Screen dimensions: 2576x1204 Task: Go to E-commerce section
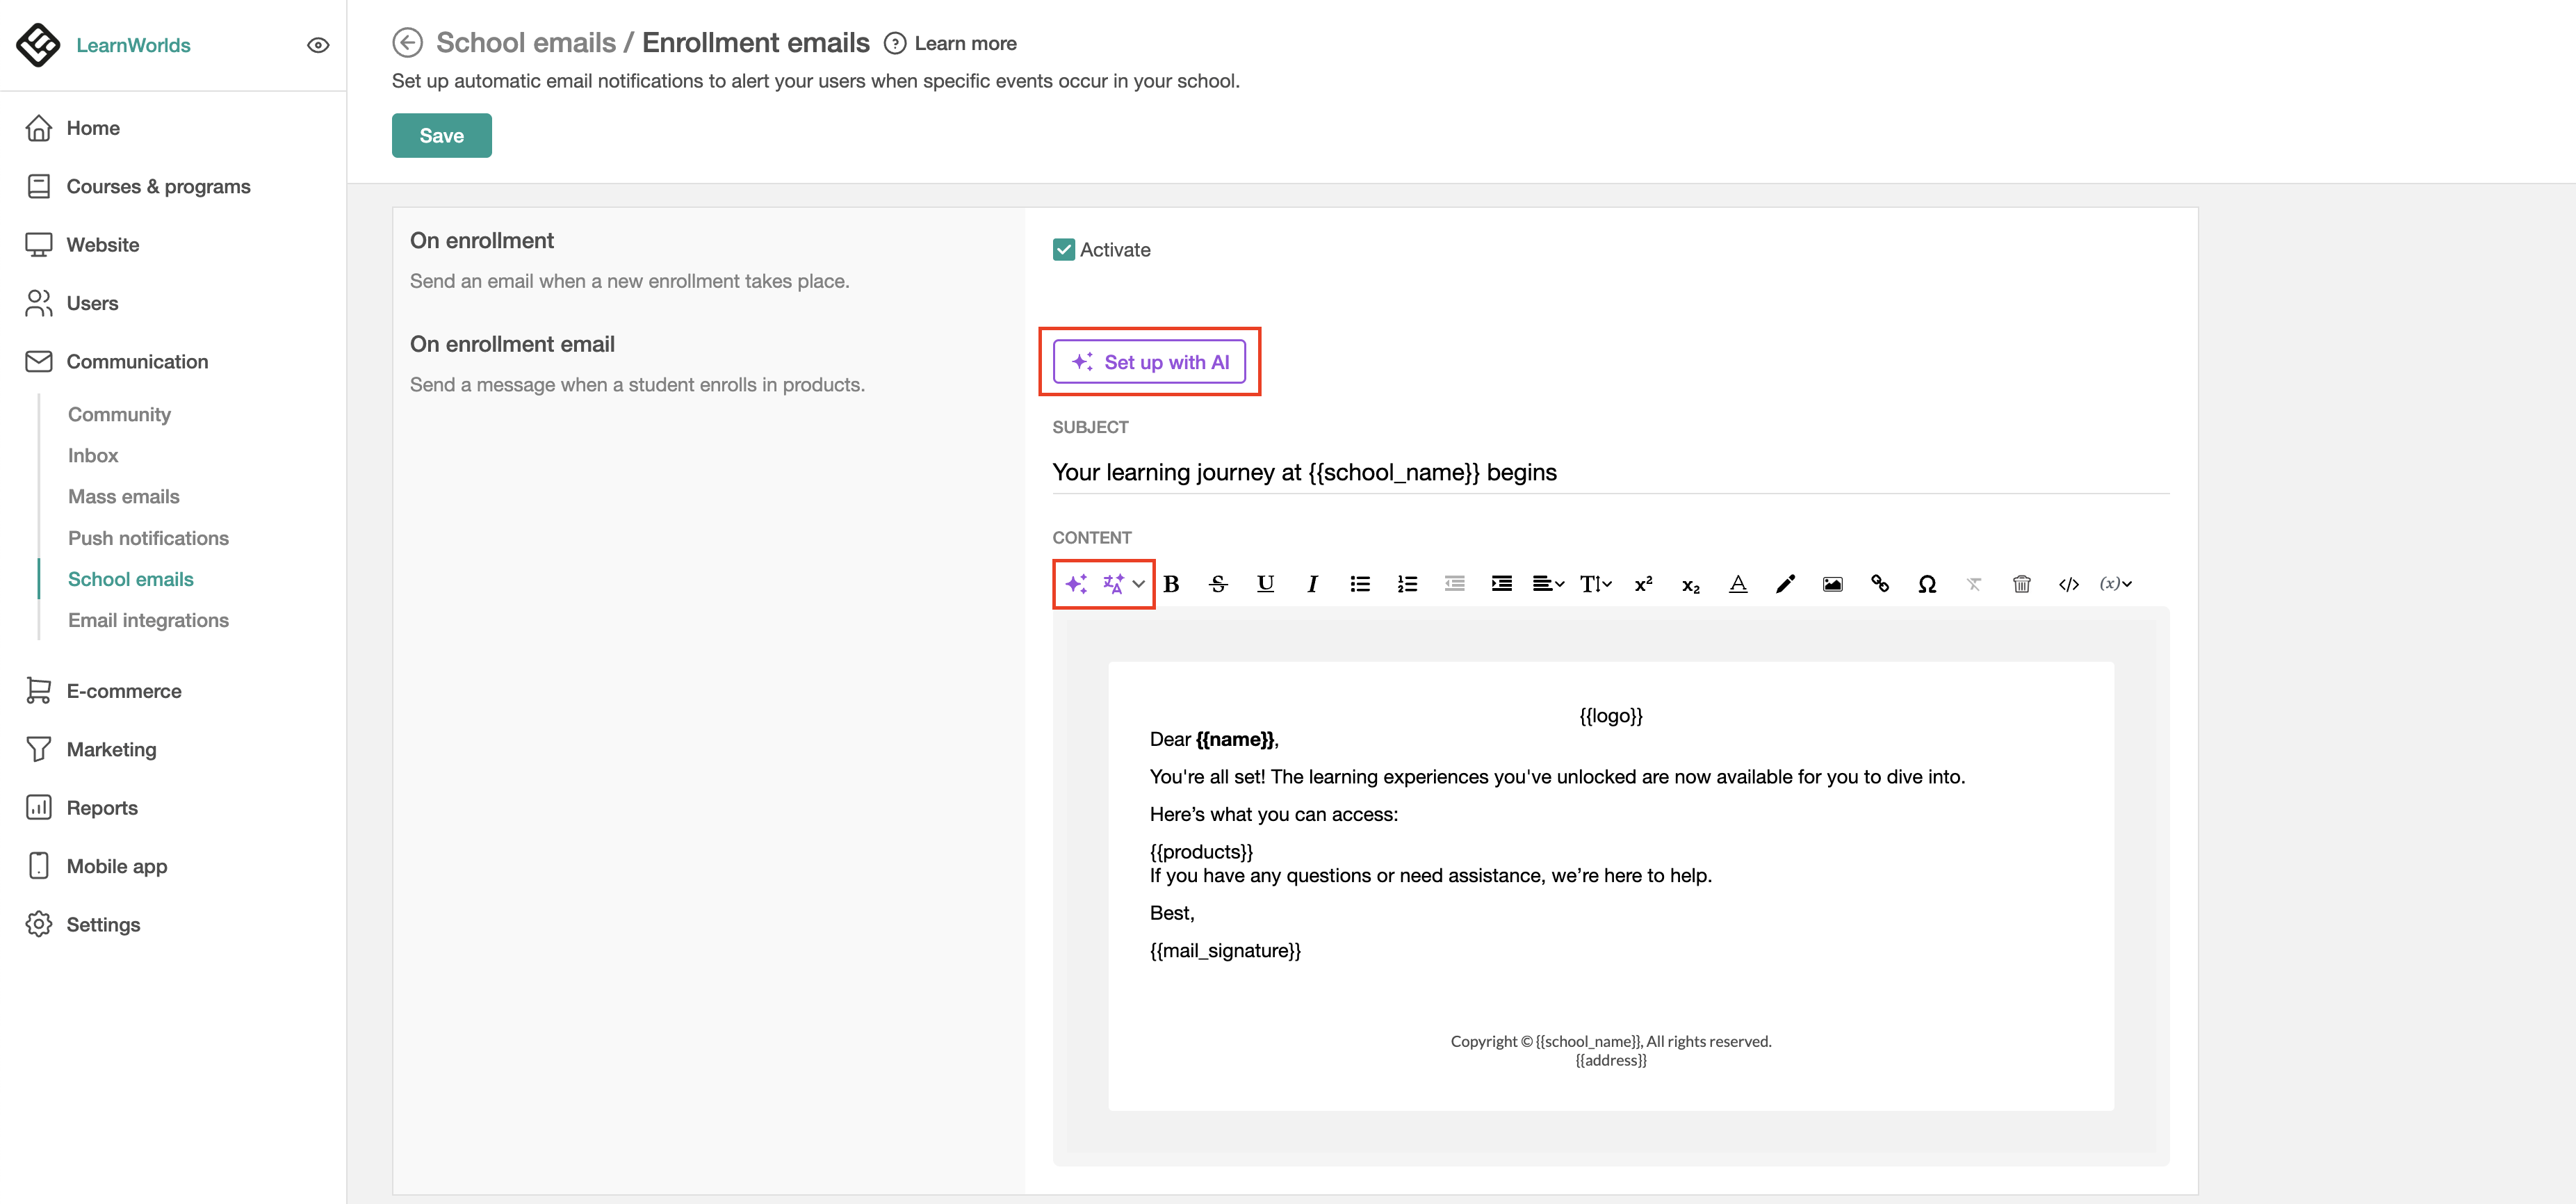[124, 691]
